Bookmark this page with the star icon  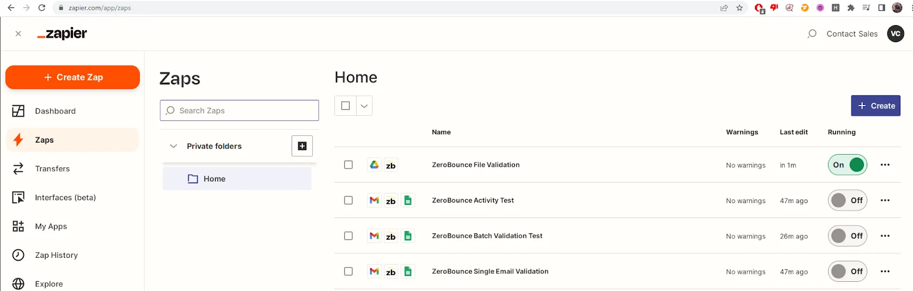[x=740, y=8]
